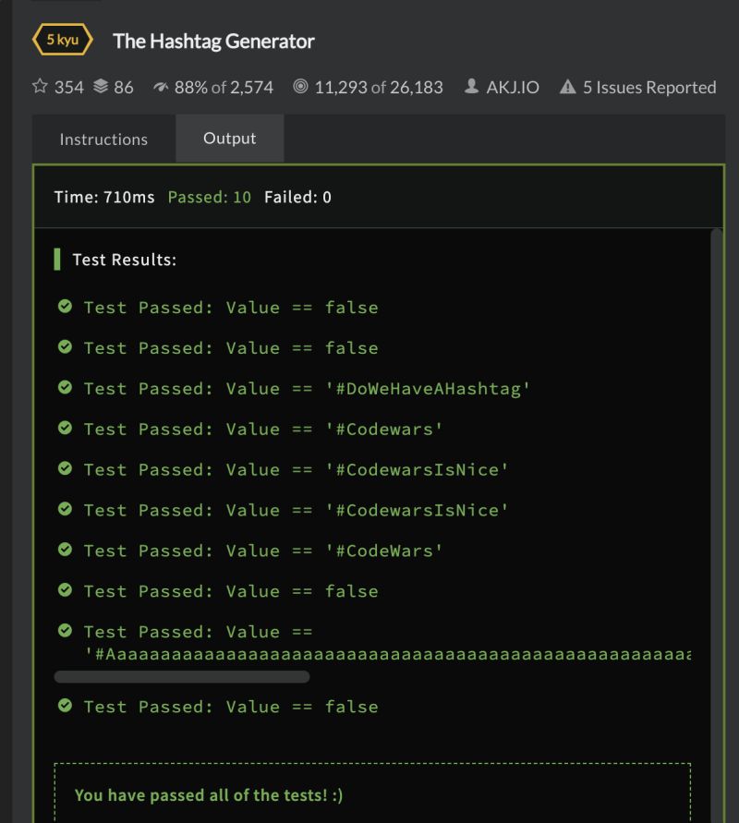Click the warning triangle icon for issues
The image size is (739, 823).
pyautogui.click(x=568, y=87)
